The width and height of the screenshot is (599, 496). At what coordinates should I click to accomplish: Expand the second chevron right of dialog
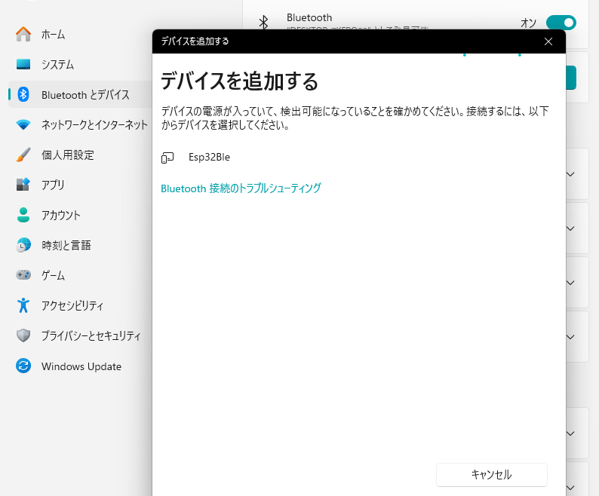point(570,228)
